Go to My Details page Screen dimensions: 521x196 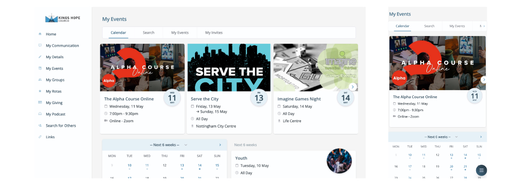click(55, 57)
